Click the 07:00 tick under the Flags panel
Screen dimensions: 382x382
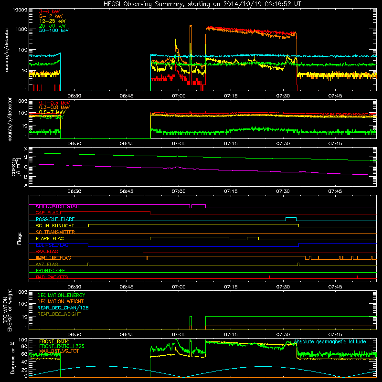click(179, 287)
